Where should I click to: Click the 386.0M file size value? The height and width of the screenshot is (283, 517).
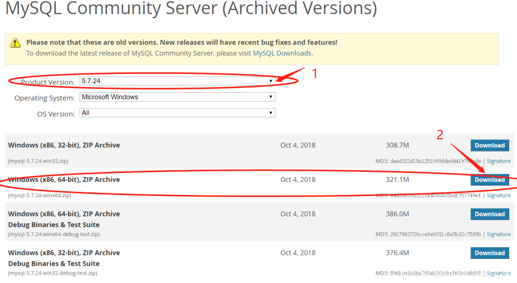click(x=398, y=214)
